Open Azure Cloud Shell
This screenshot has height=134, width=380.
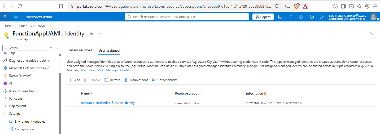pyautogui.click(x=280, y=17)
